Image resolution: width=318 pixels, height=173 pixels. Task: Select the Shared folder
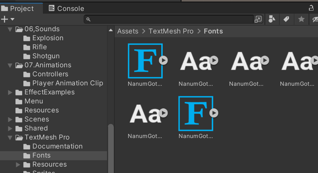point(31,128)
